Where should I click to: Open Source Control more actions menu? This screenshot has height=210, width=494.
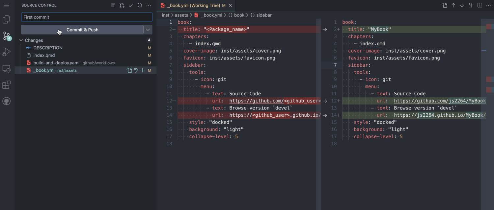click(149, 5)
